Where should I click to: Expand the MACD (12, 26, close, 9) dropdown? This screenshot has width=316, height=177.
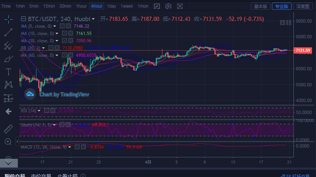(70, 147)
